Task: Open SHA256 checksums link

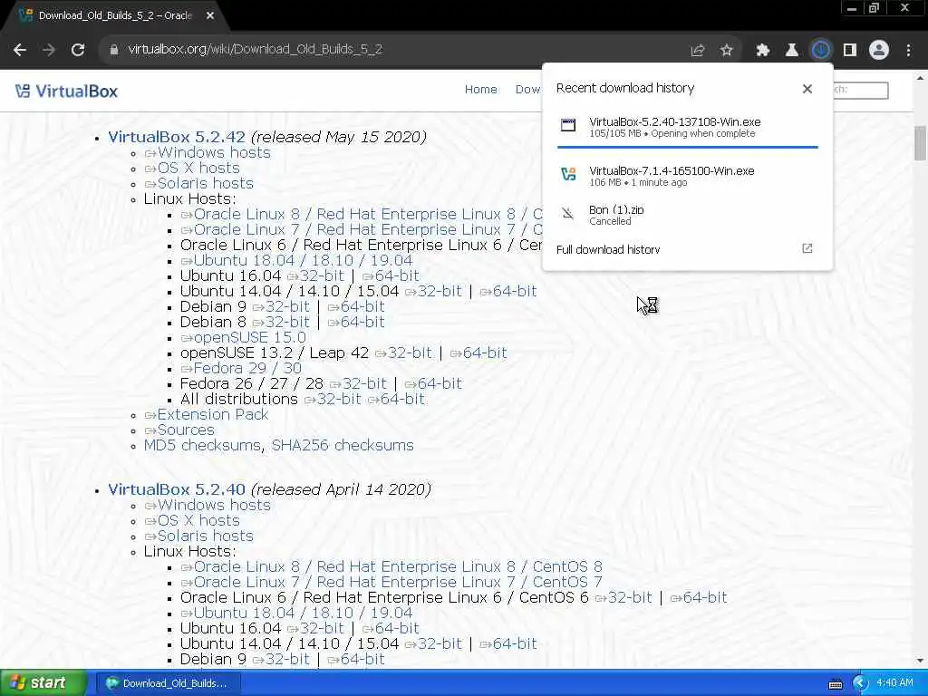Action: [x=343, y=446]
